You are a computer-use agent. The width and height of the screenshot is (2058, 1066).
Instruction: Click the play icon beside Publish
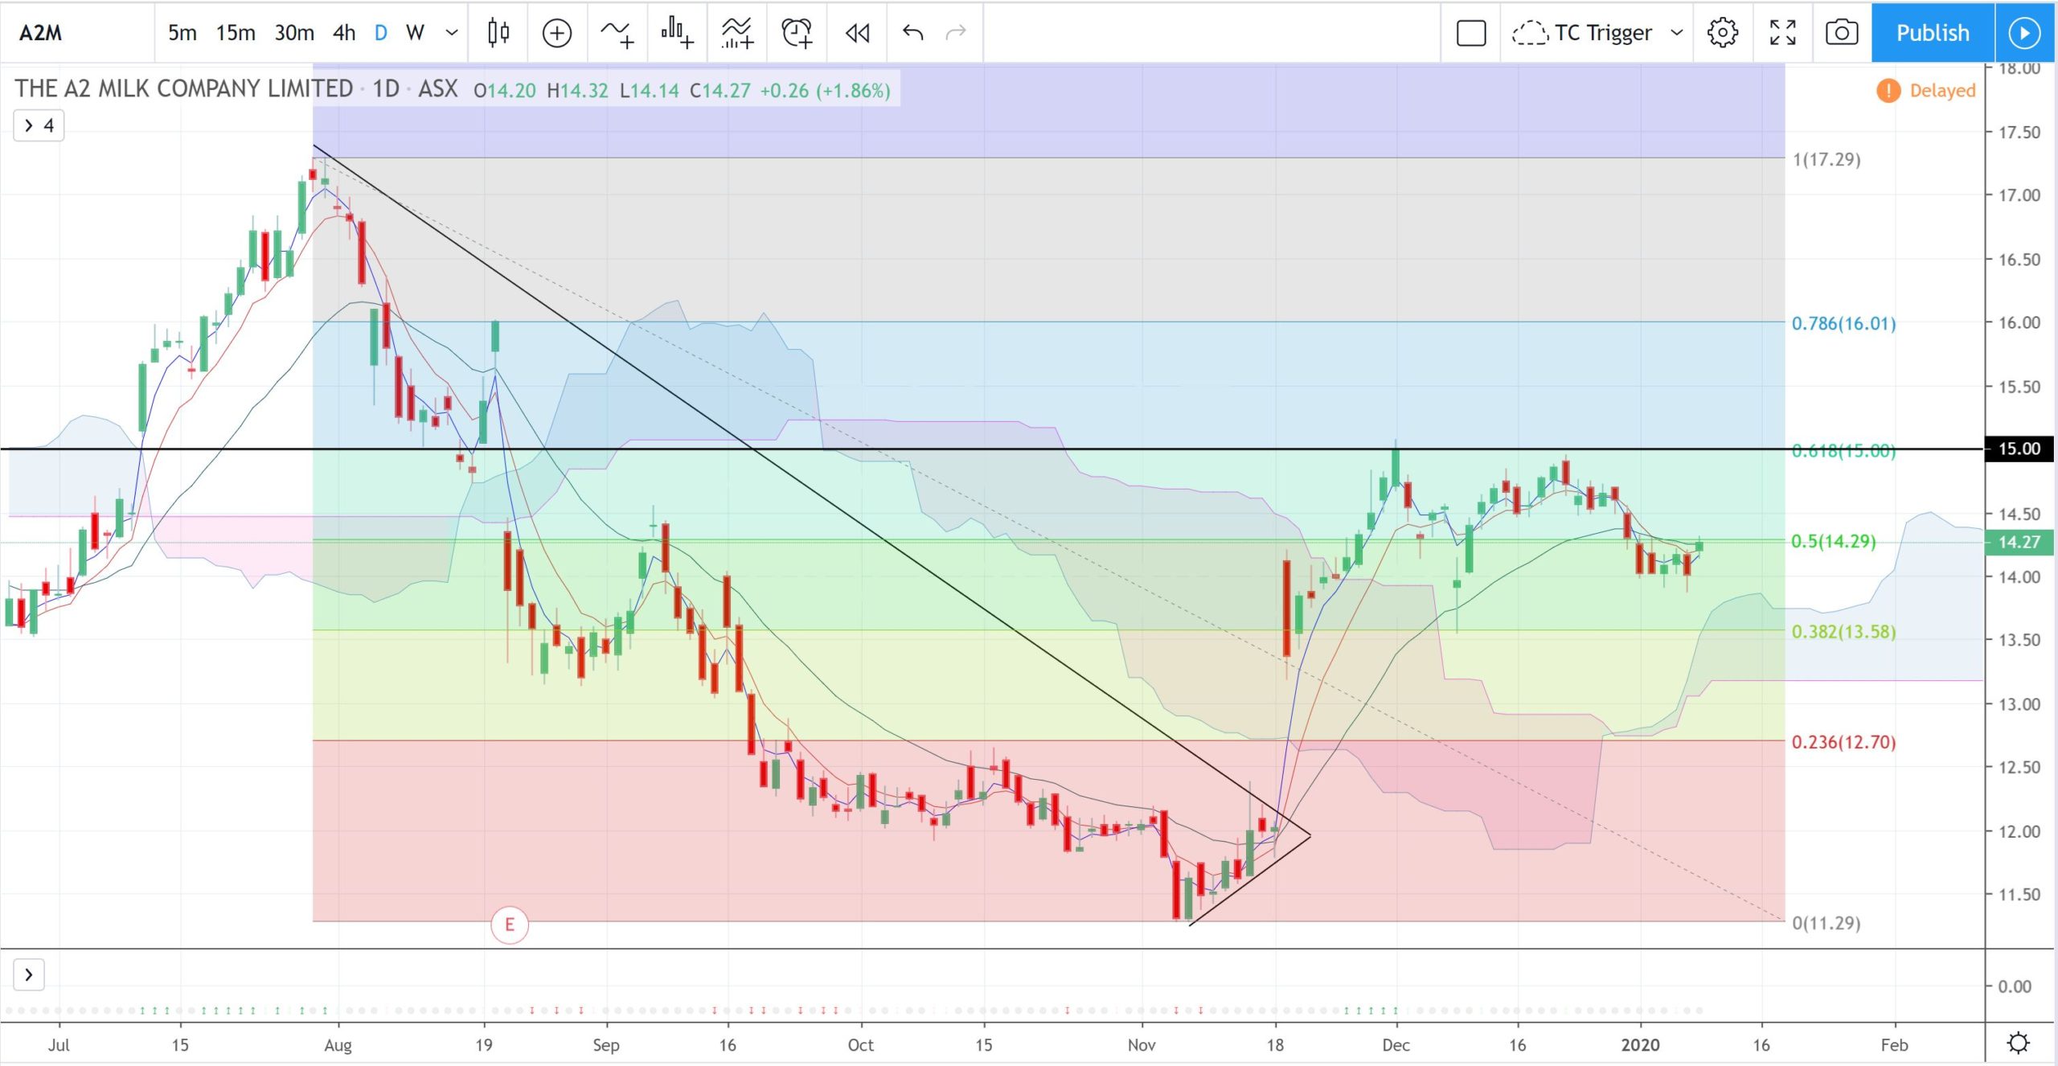(x=2024, y=33)
